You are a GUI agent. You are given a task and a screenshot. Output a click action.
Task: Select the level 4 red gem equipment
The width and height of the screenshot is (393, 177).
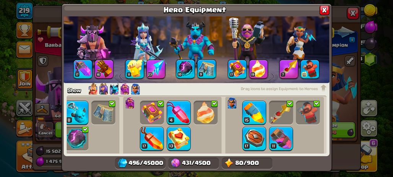(179, 112)
